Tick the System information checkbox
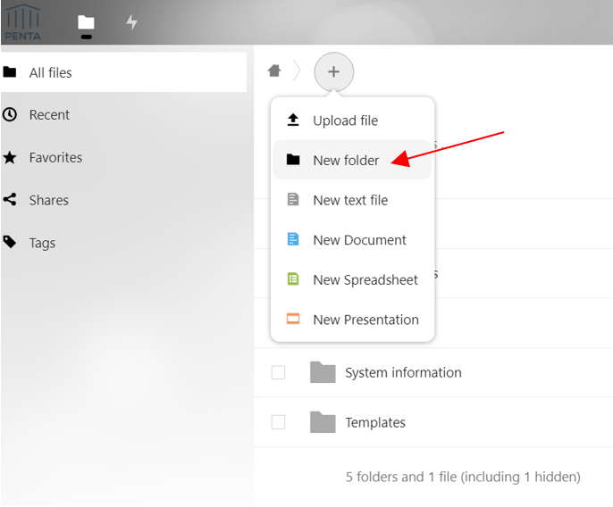 pos(279,372)
